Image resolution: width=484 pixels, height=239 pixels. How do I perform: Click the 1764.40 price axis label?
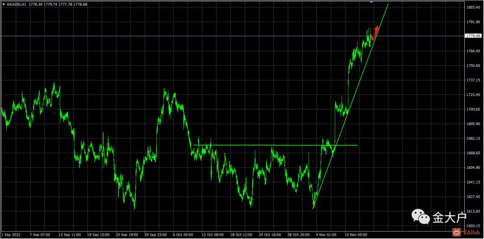tap(473, 51)
